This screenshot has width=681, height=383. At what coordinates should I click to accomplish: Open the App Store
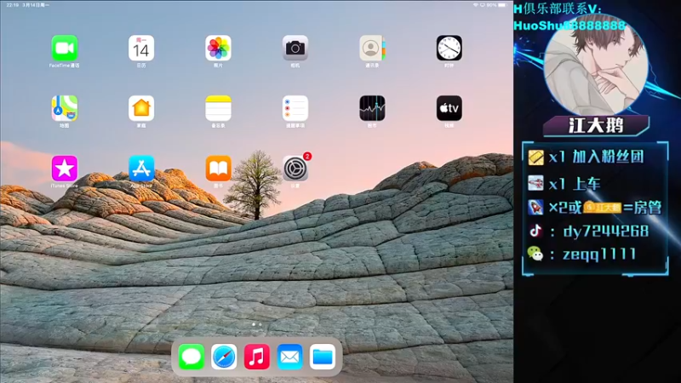click(141, 168)
